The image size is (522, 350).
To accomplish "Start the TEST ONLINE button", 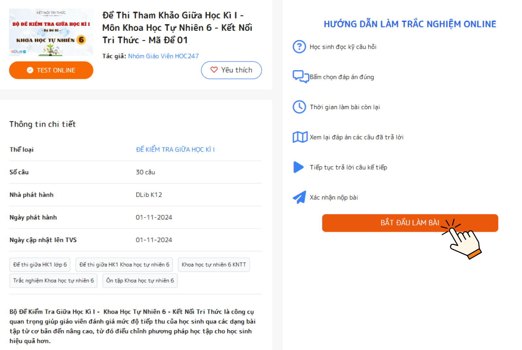I will click(51, 70).
